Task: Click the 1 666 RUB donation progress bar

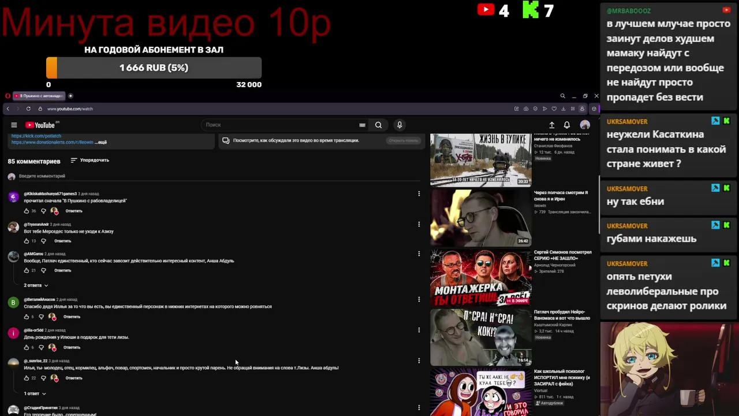Action: pyautogui.click(x=154, y=68)
